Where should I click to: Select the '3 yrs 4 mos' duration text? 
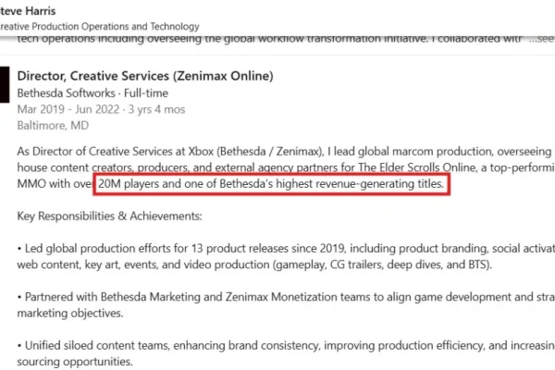coord(156,109)
